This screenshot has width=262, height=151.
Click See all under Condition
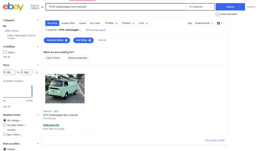6,57
